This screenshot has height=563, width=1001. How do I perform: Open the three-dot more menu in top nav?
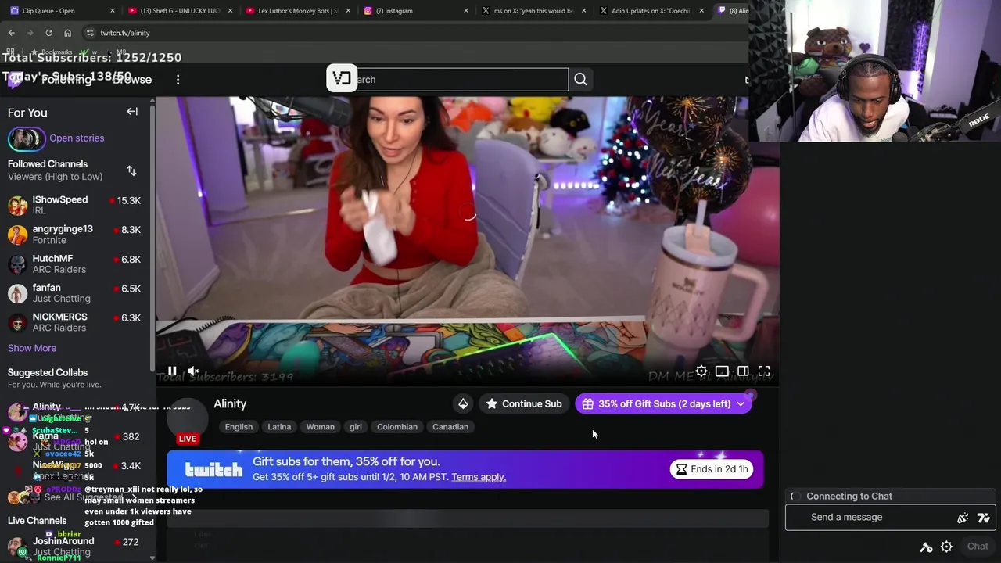[178, 79]
